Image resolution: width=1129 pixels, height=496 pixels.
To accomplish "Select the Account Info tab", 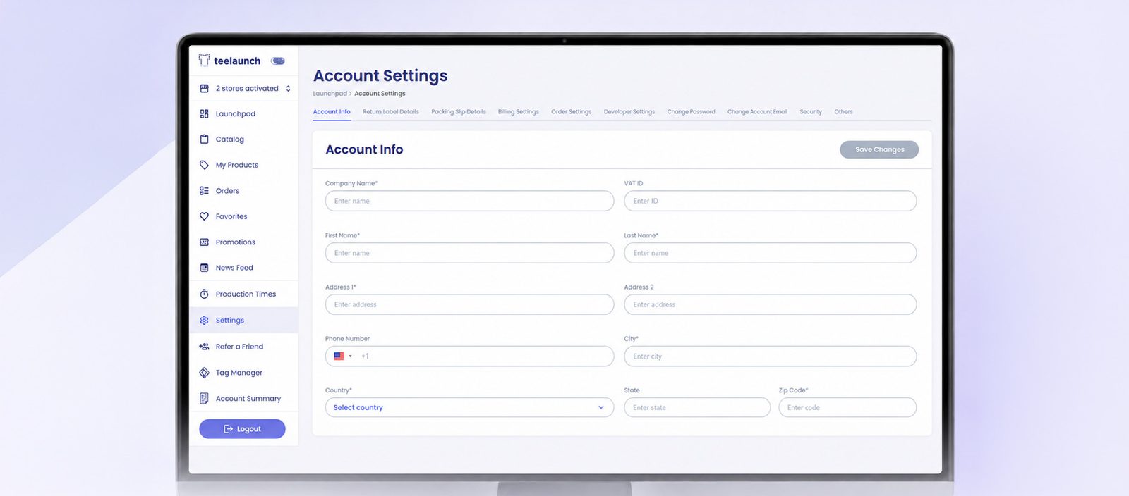I will pyautogui.click(x=332, y=112).
